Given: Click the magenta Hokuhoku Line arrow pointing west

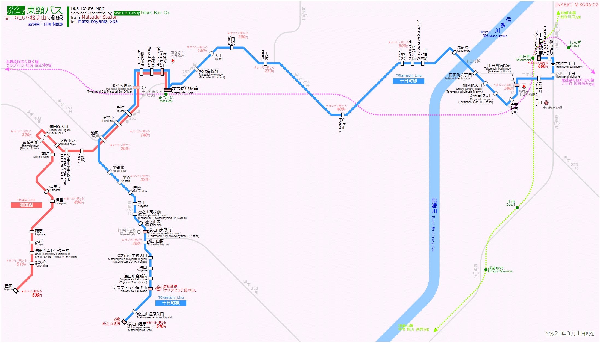Looking at the screenshot, I should (7, 69).
